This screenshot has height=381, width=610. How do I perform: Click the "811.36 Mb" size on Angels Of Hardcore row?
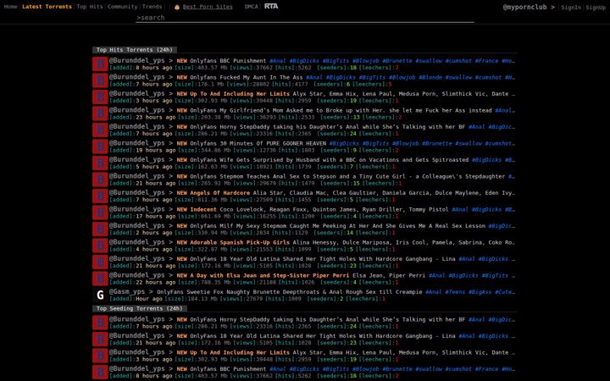(x=212, y=200)
